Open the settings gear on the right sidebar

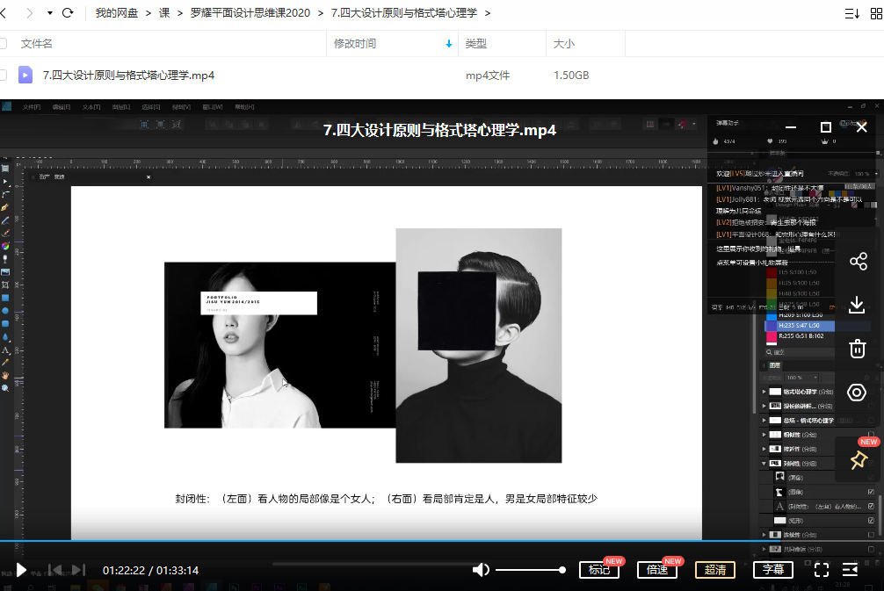pos(857,393)
